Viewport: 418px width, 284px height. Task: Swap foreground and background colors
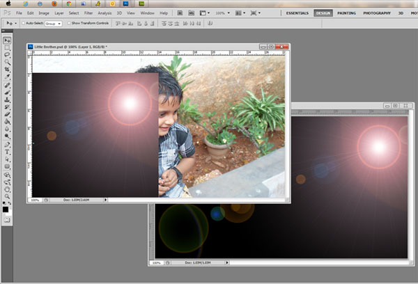[10, 203]
